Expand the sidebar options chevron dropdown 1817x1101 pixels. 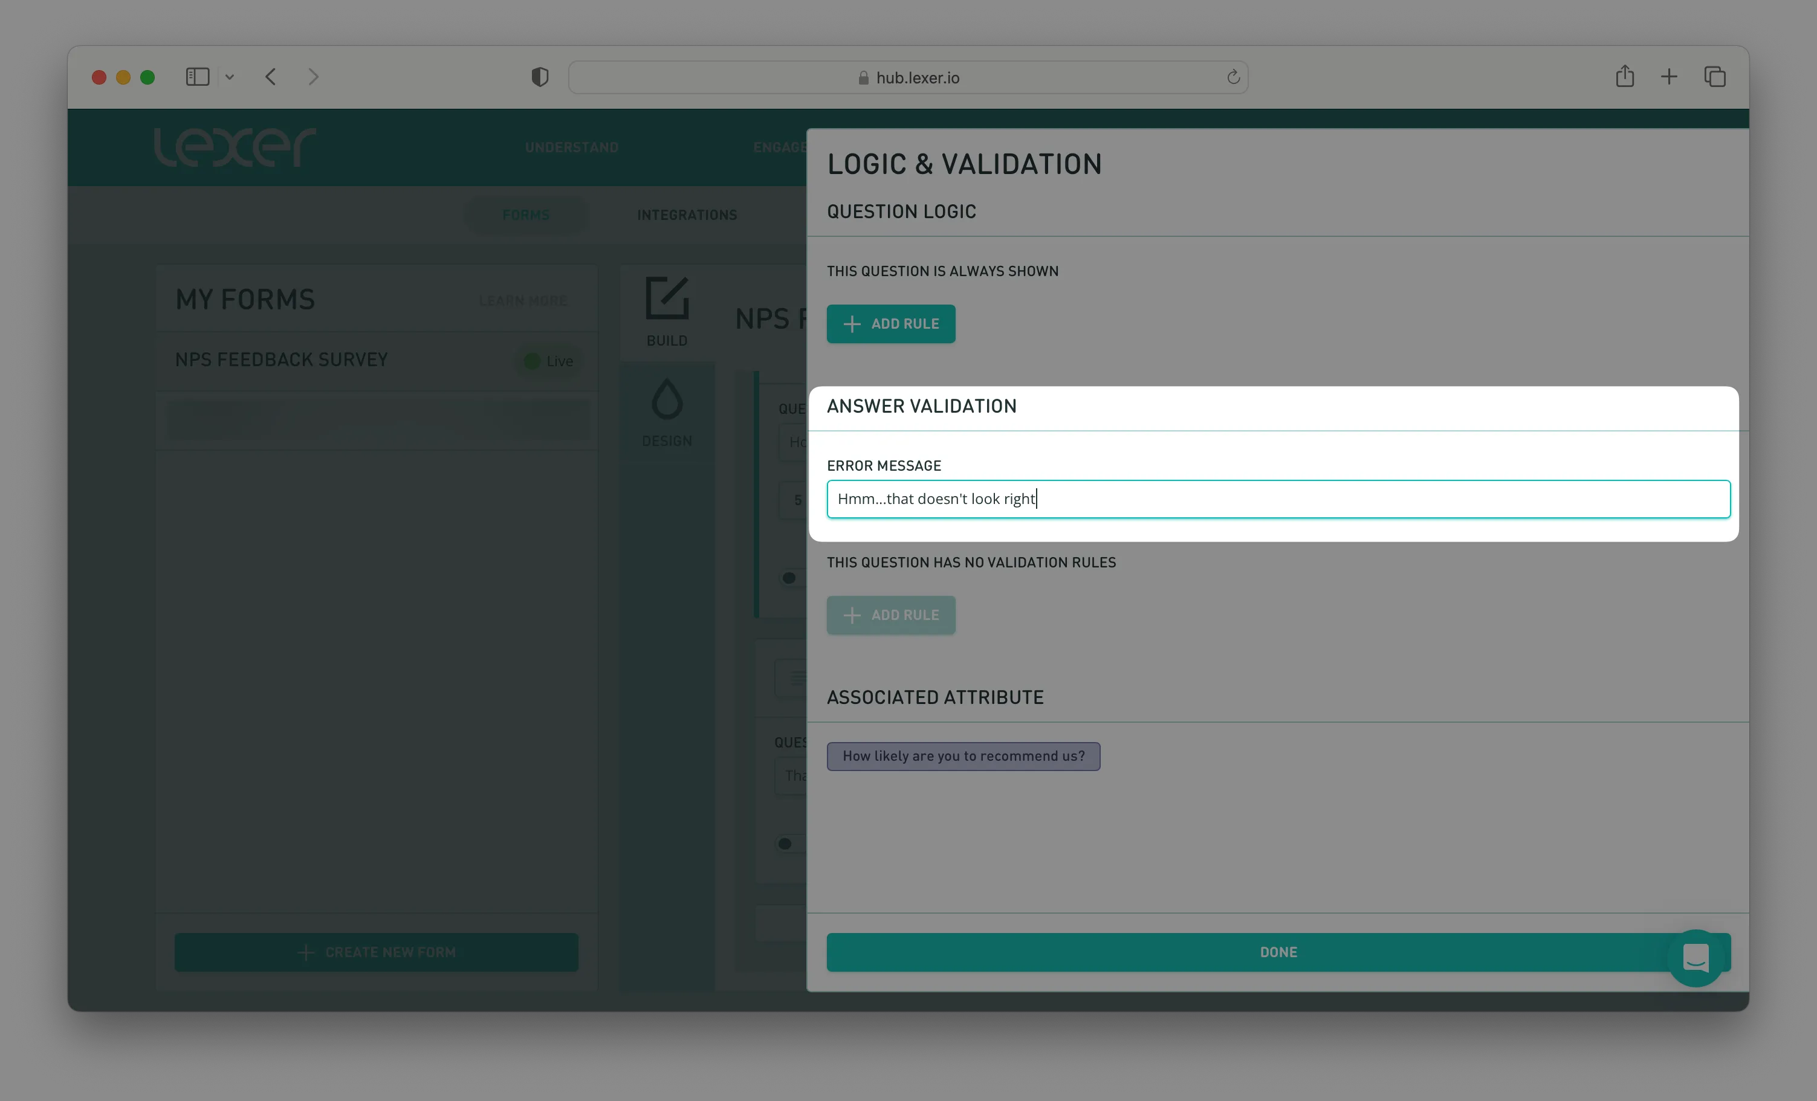(x=229, y=77)
